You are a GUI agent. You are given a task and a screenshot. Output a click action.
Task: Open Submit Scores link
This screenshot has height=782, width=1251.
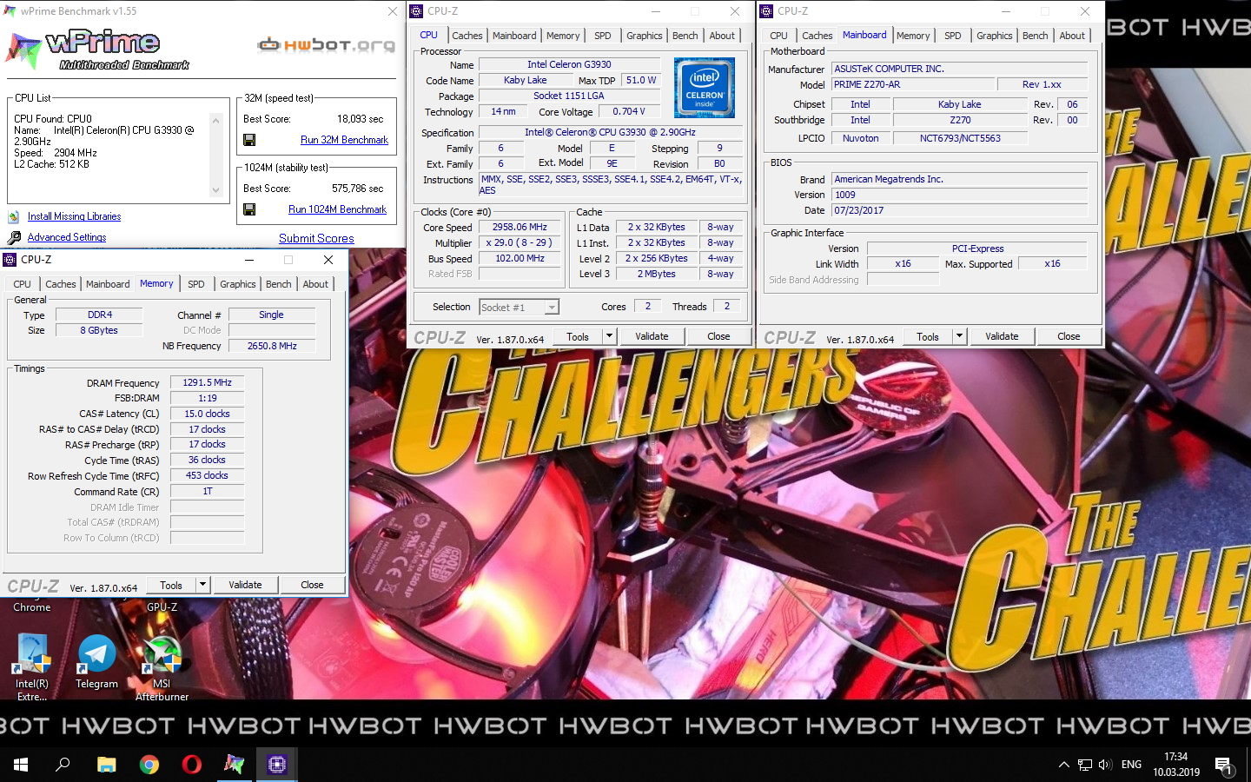pos(316,238)
